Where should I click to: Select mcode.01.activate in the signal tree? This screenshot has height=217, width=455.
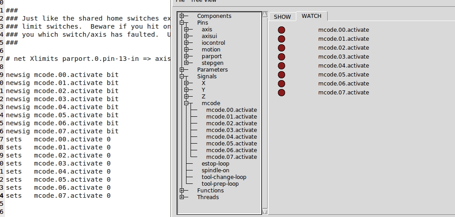tap(232, 116)
